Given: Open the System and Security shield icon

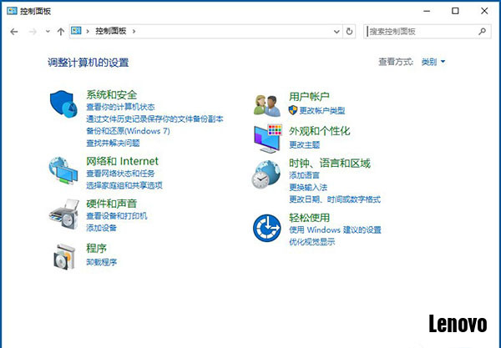Looking at the screenshot, I should (63, 103).
